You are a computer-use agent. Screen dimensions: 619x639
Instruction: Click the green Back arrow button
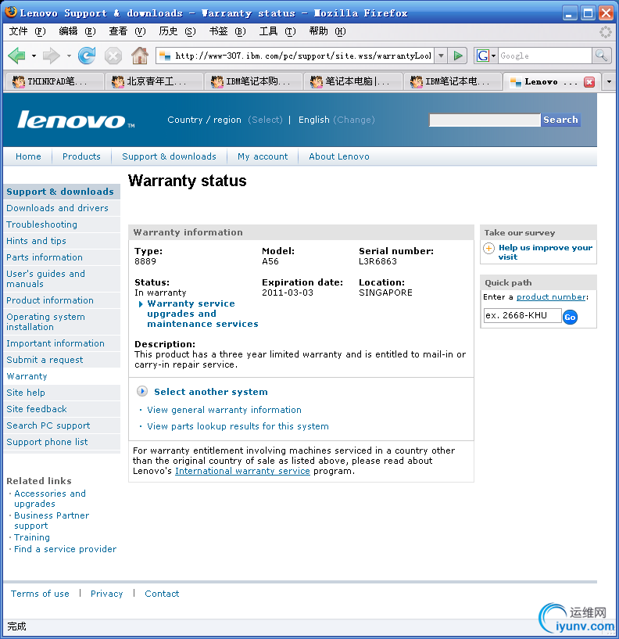point(16,56)
